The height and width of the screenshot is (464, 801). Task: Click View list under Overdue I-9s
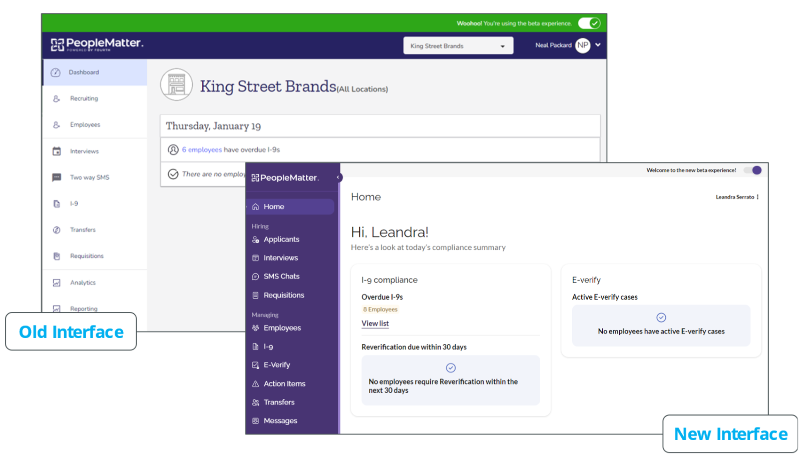click(x=375, y=323)
